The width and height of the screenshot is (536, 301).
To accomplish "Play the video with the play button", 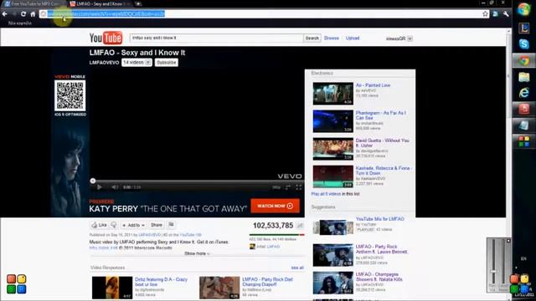I will [99, 187].
